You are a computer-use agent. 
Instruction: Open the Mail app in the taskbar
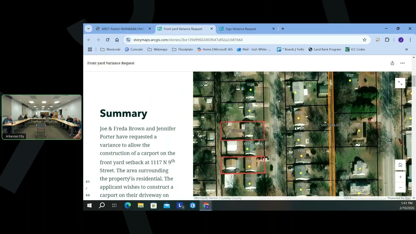coord(167,205)
